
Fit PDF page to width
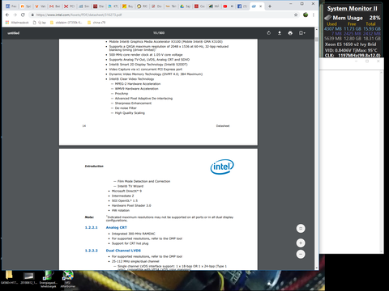click(301, 229)
